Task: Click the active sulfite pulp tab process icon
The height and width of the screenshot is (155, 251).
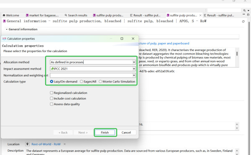Action: pyautogui.click(x=168, y=15)
